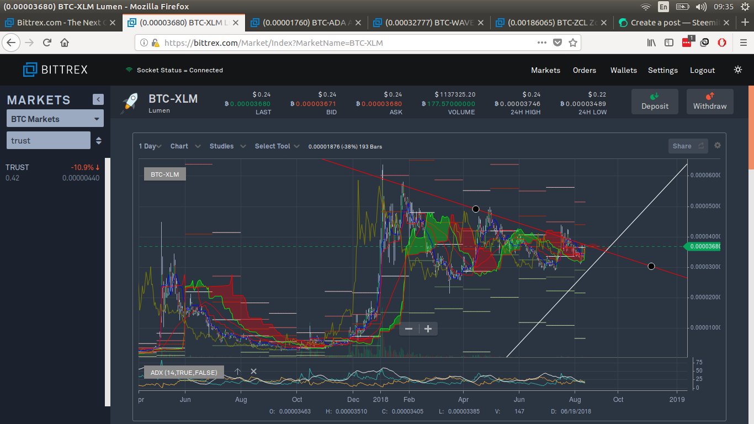This screenshot has width=754, height=424.
Task: Close the ADX study panel
Action: [x=253, y=372]
